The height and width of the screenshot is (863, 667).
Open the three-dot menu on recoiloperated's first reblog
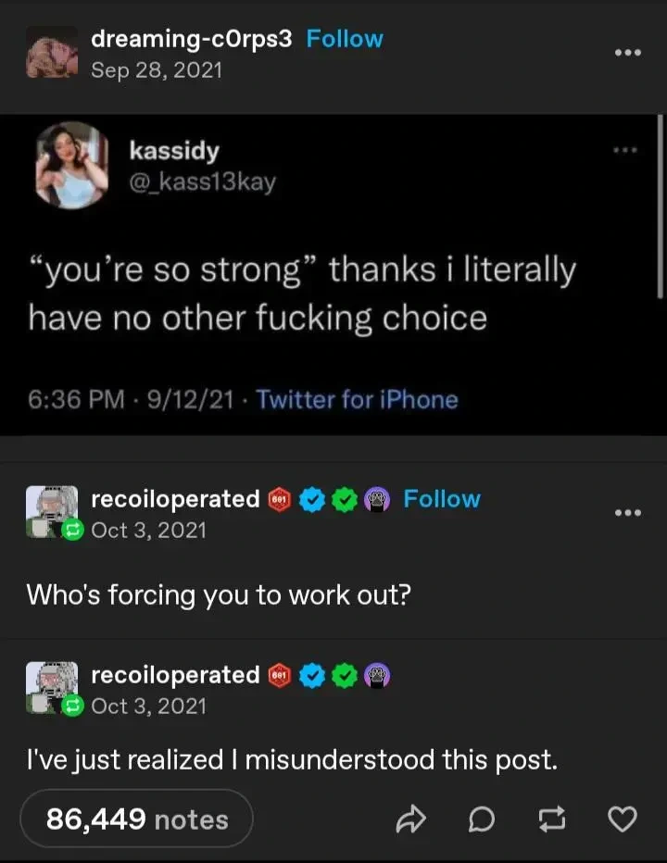[x=627, y=512]
